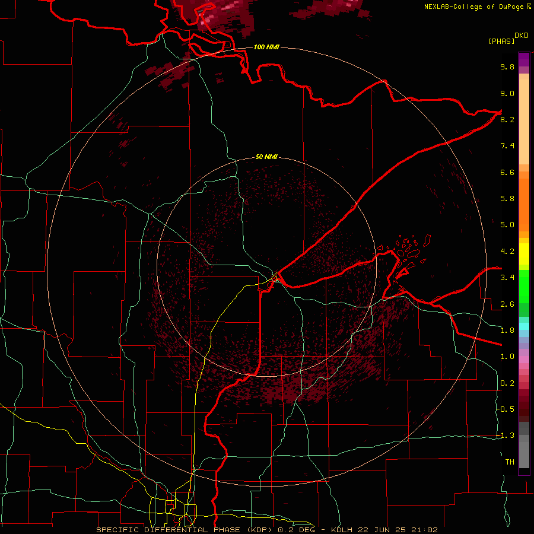Viewport: 534px width, 534px height.
Task: Click the 7.4 scale value
Action: click(x=507, y=146)
